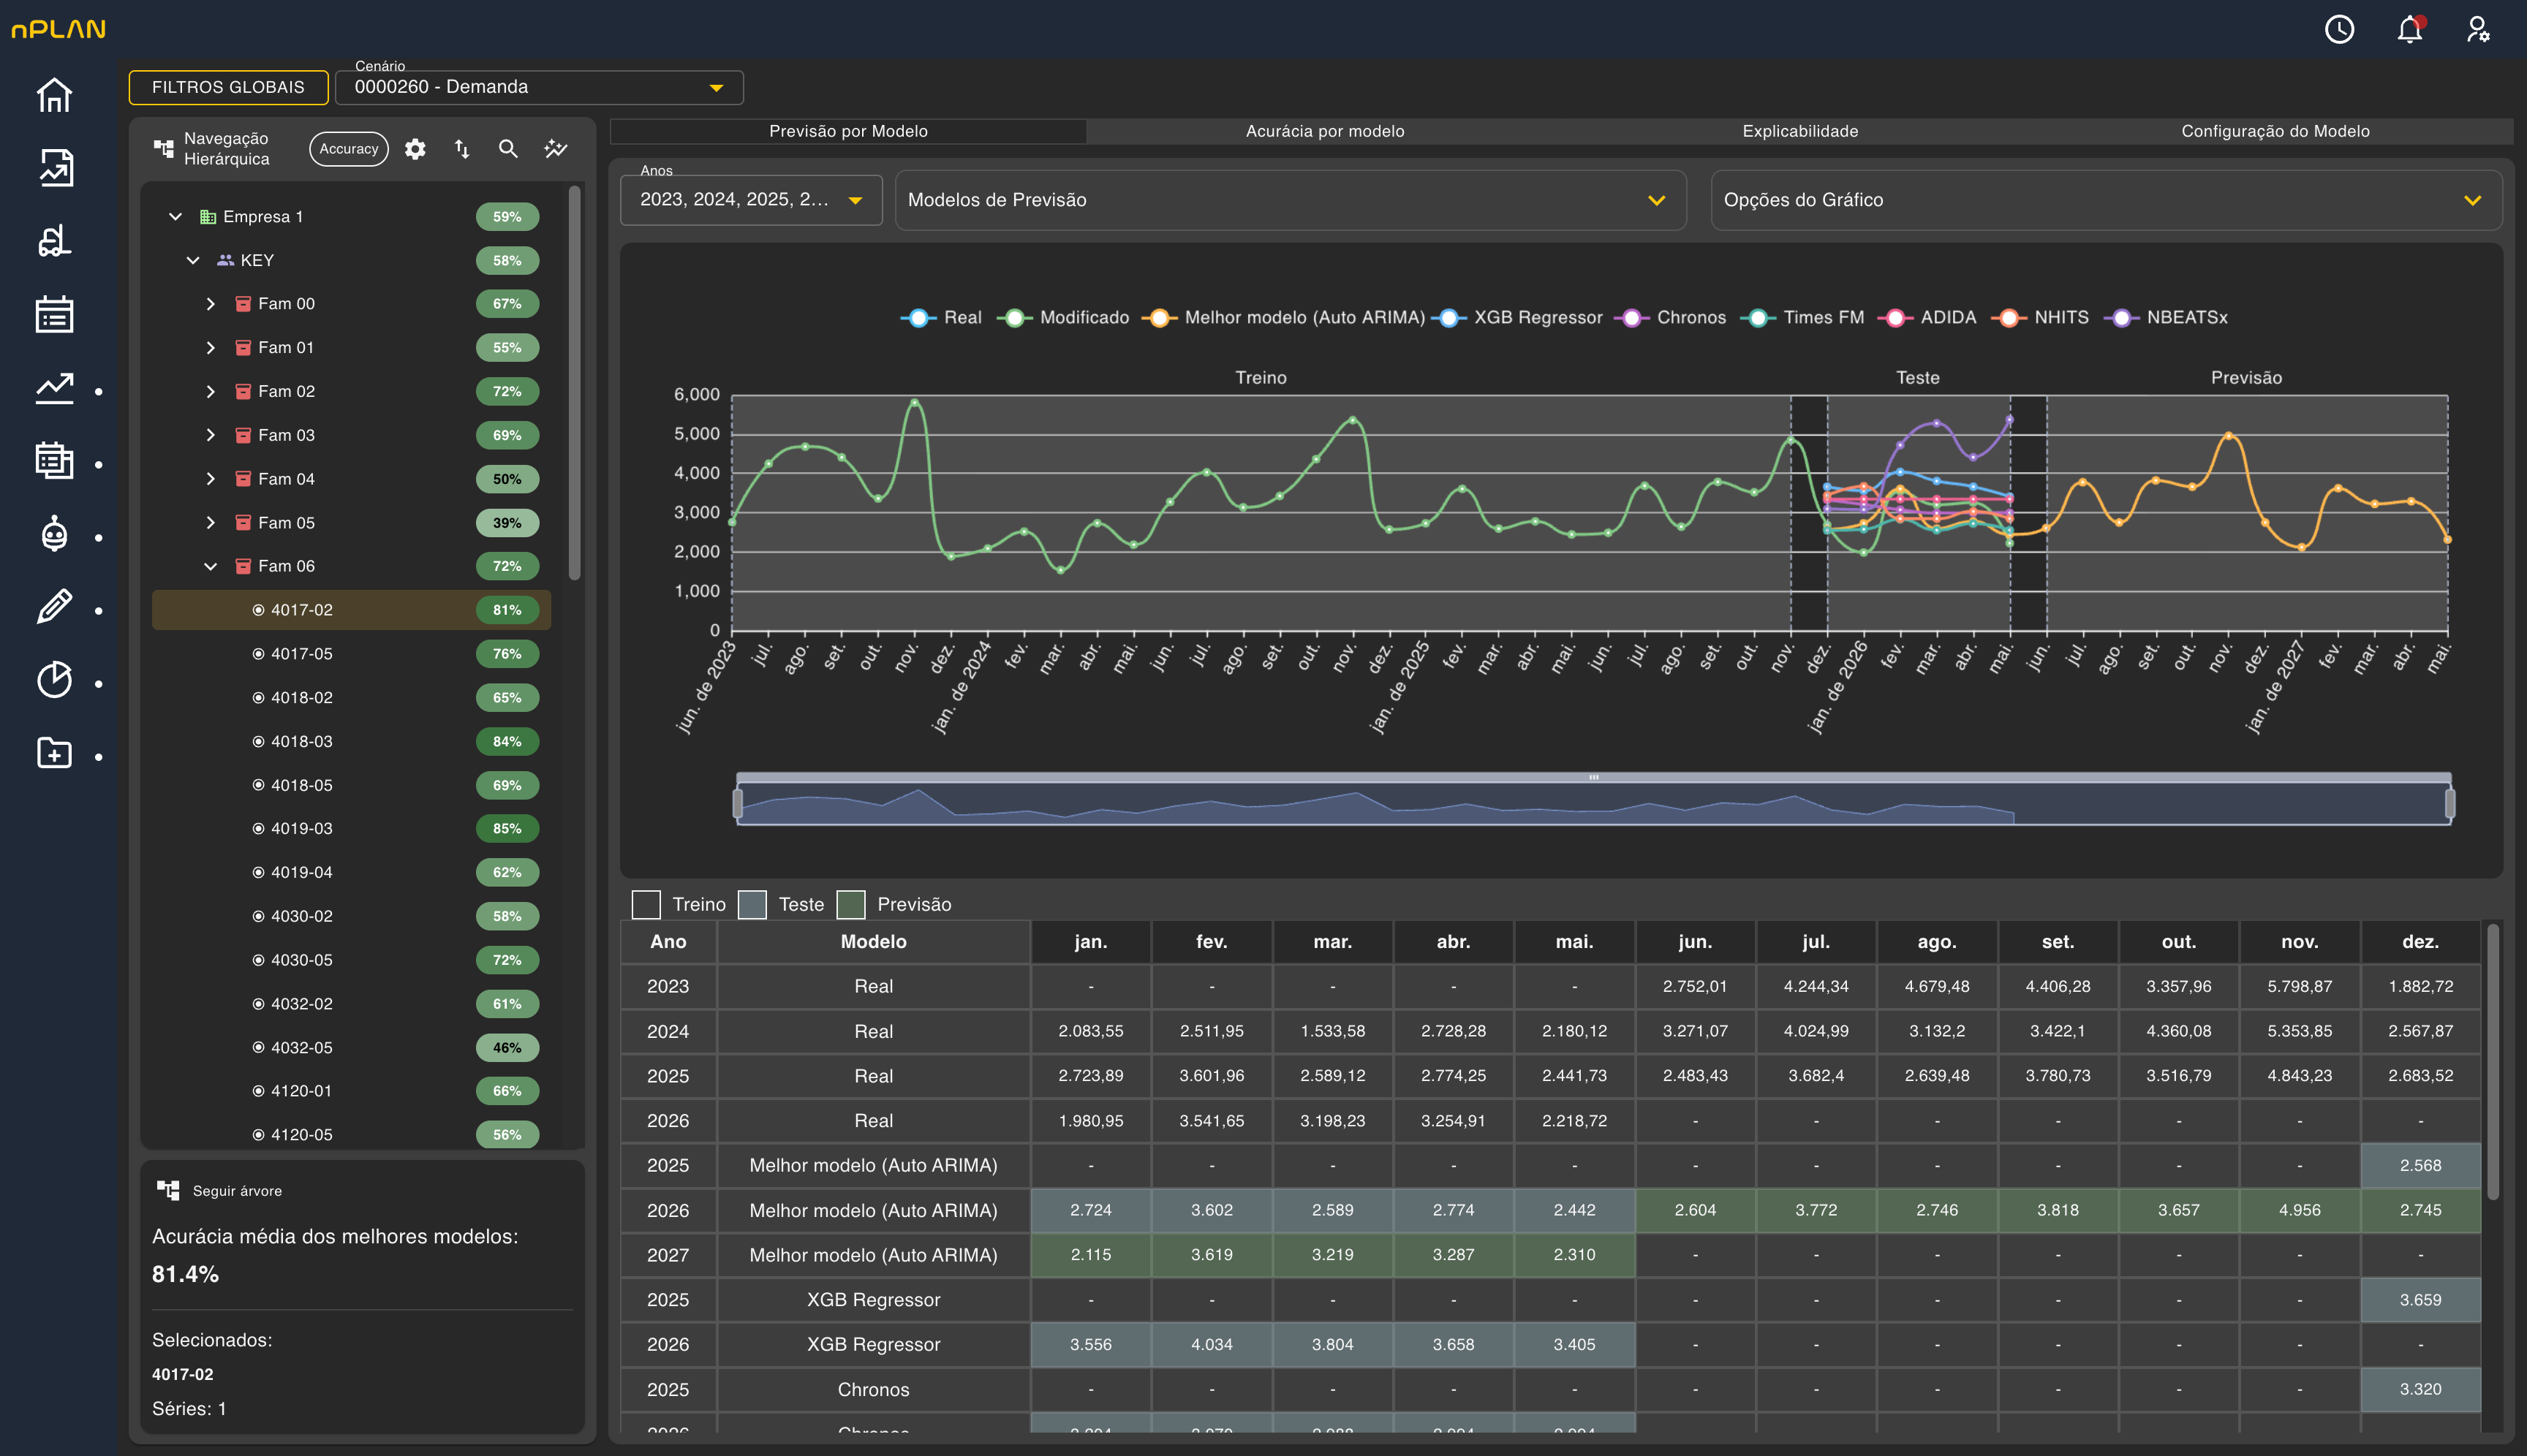Click the sort arrows icon in hierarchy panel

(461, 149)
